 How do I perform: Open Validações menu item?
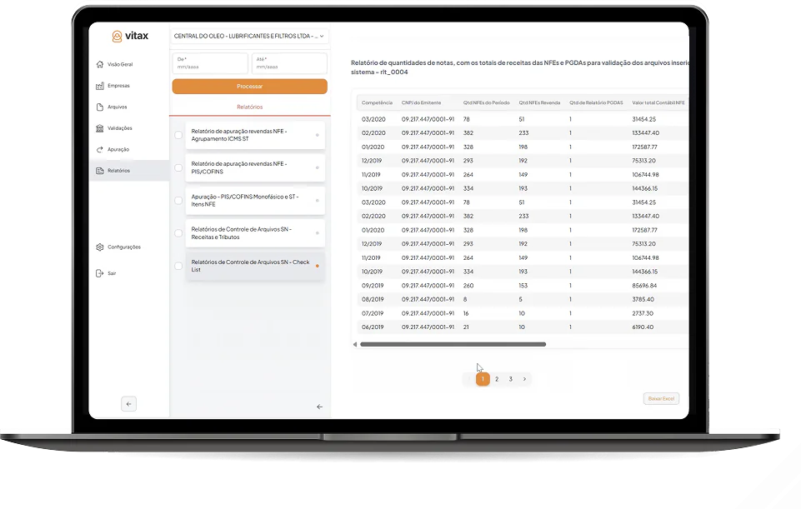click(119, 128)
